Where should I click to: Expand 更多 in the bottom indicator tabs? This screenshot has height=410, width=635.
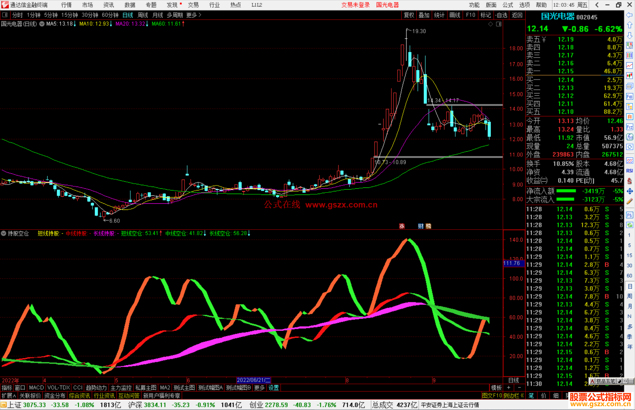tap(259, 388)
